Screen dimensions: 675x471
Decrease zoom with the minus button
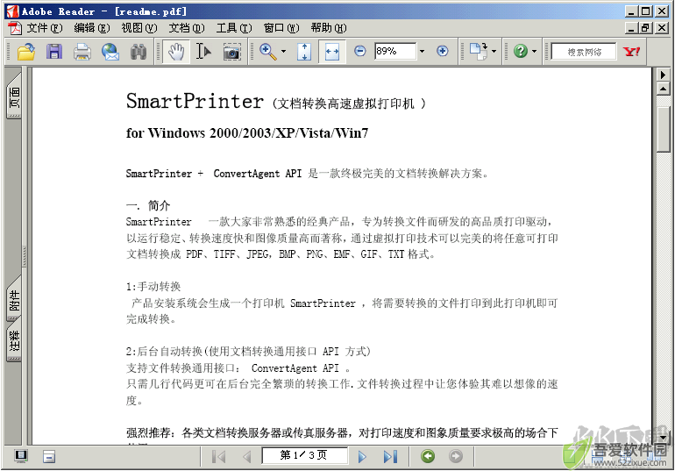(360, 51)
